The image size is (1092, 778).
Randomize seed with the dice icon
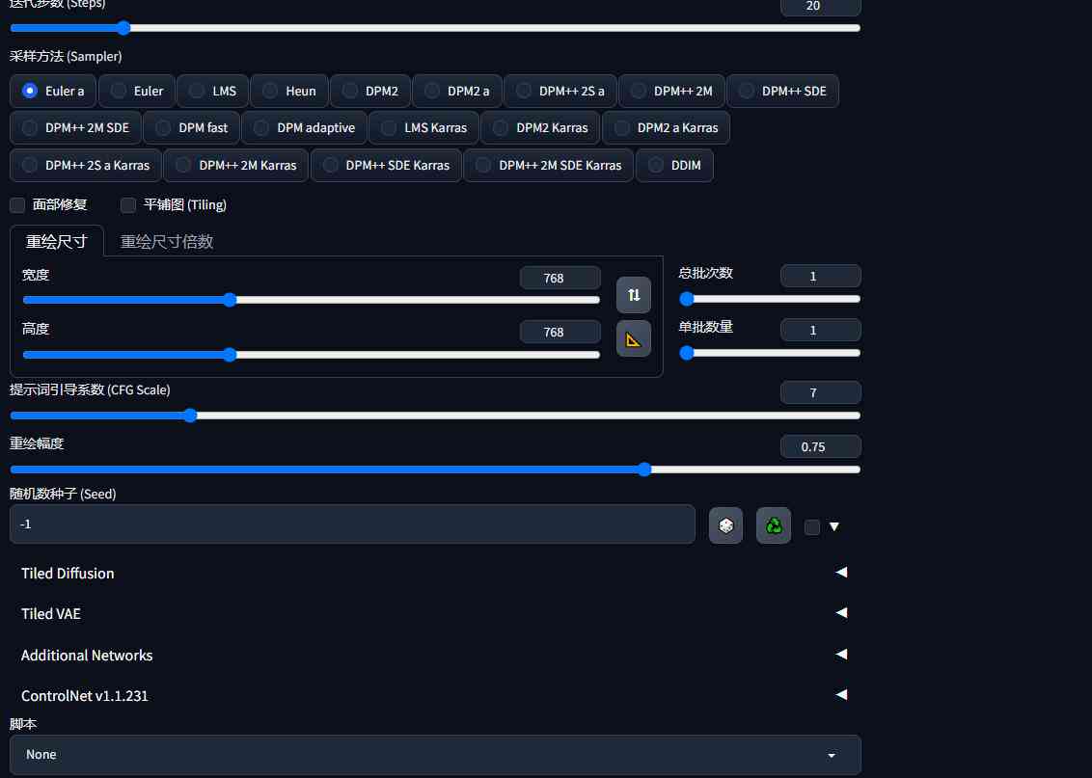pyautogui.click(x=725, y=525)
